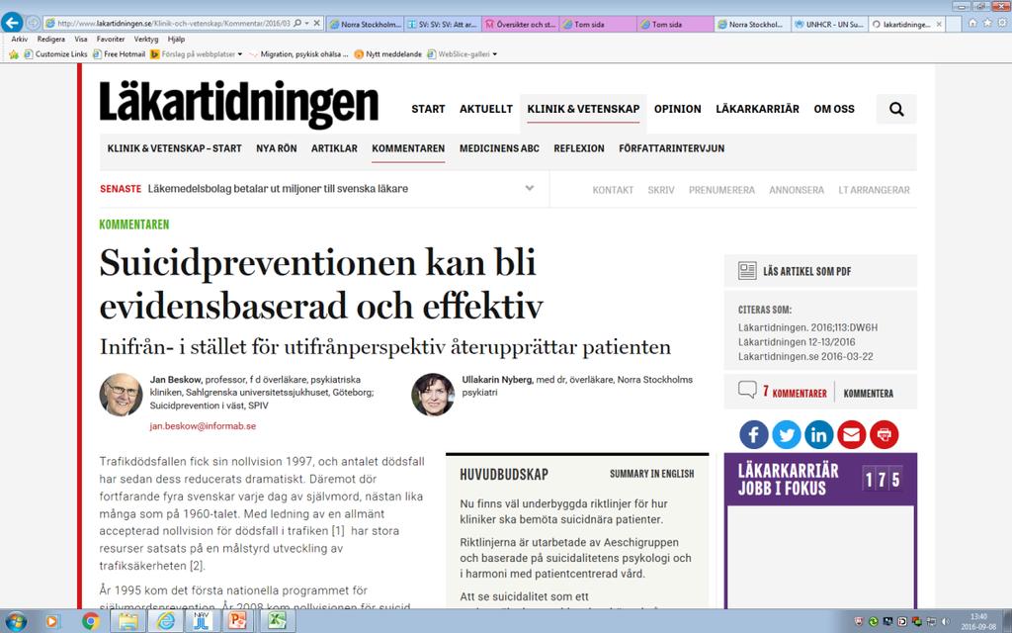Click the speech bubble comments icon
The image size is (1012, 633).
coord(747,390)
